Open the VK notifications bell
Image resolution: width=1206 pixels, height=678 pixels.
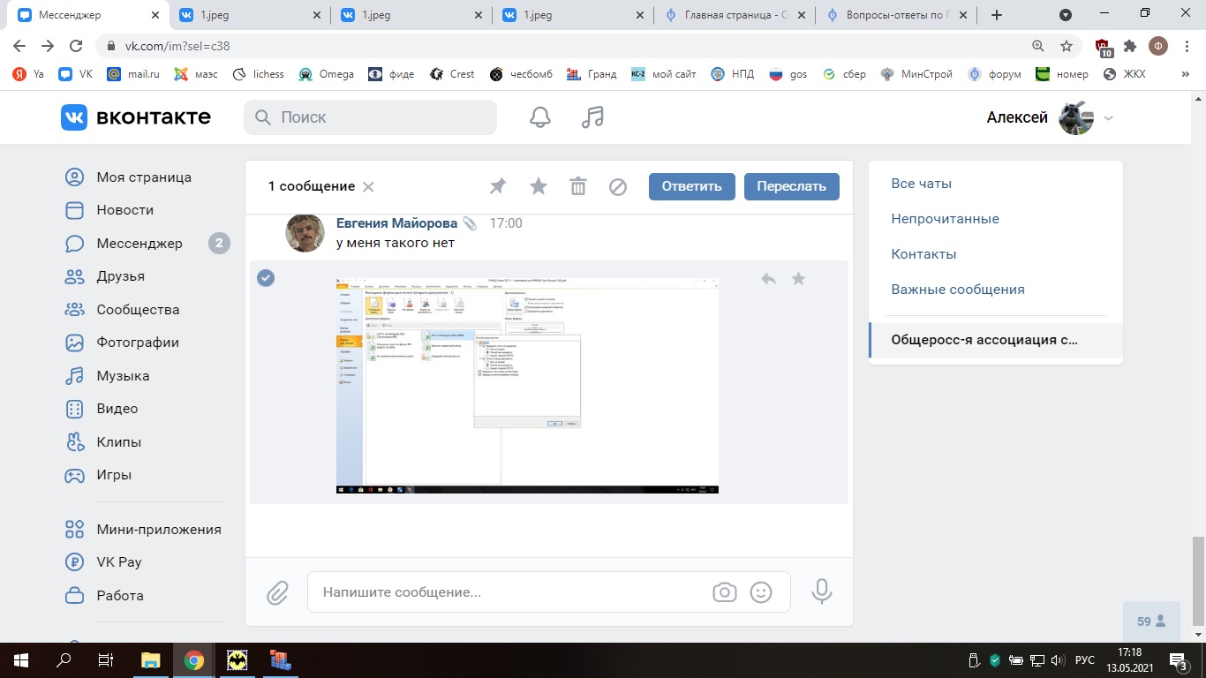(x=539, y=117)
